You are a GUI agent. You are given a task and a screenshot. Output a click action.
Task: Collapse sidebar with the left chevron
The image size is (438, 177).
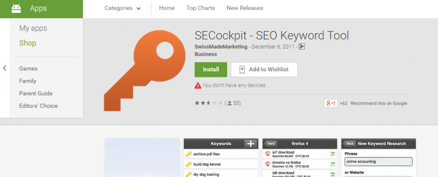[x=4, y=68]
